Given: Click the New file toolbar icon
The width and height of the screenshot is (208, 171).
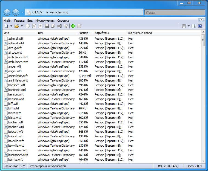Looking at the screenshot, I should click(x=6, y=26).
